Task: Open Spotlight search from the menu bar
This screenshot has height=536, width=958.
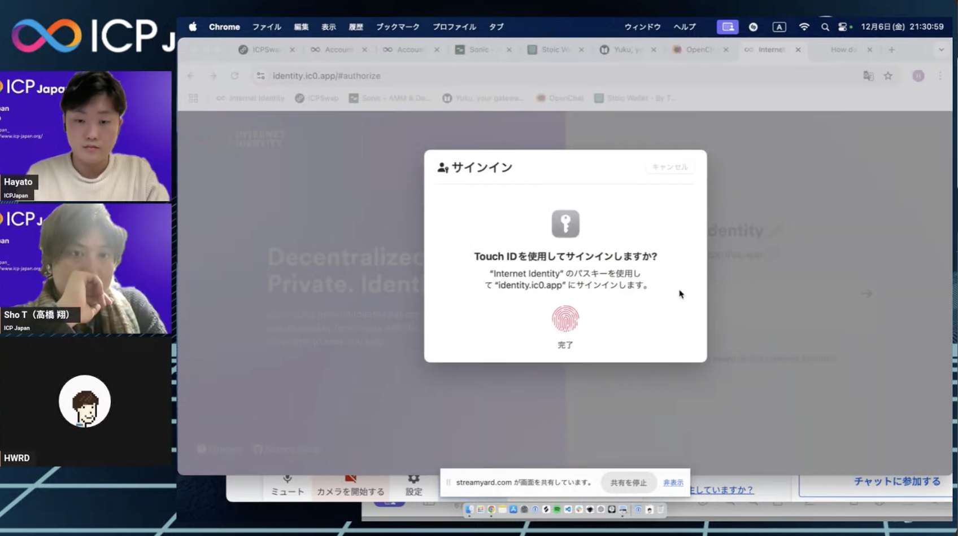Action: point(825,27)
